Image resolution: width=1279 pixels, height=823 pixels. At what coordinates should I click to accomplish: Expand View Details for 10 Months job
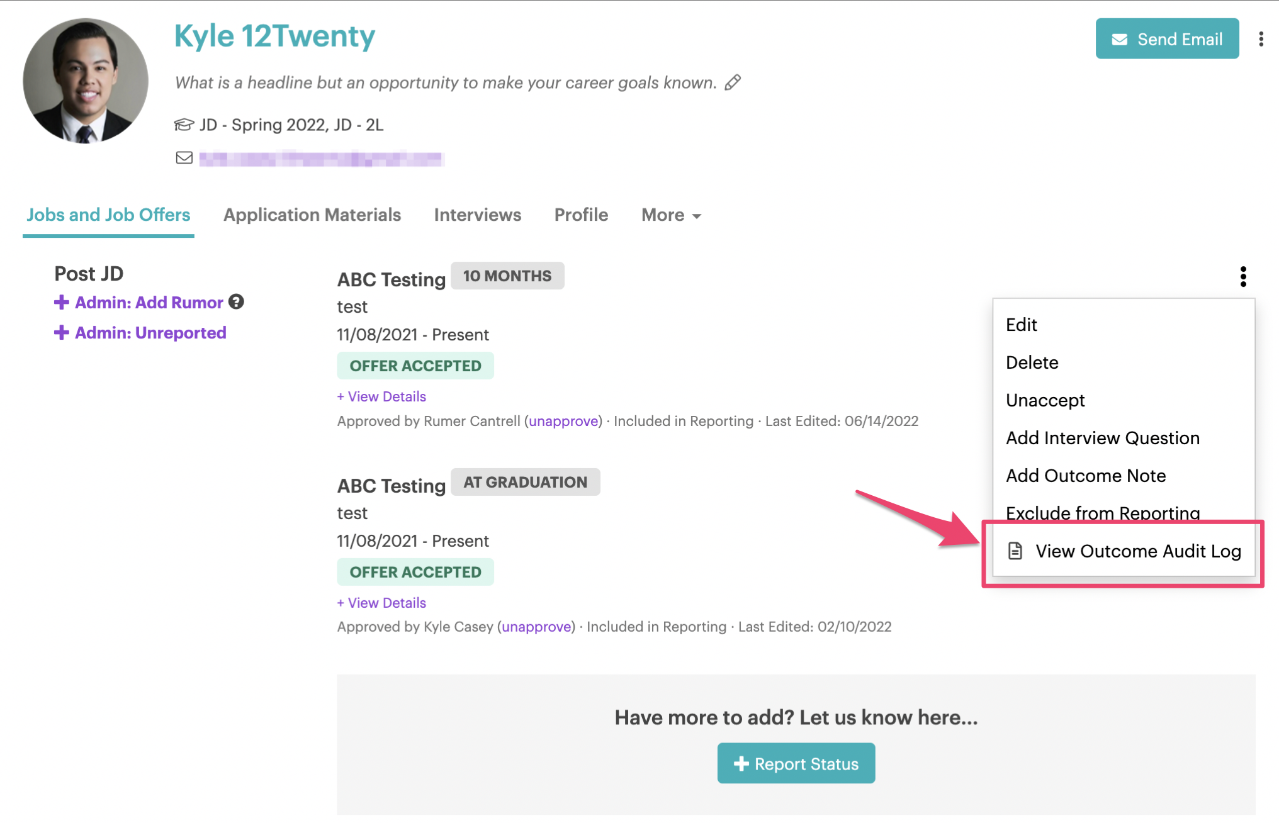pos(381,396)
